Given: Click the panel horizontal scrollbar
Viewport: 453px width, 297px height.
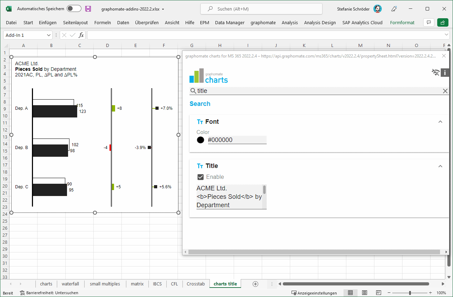Looking at the screenshot, I should 314,252.
